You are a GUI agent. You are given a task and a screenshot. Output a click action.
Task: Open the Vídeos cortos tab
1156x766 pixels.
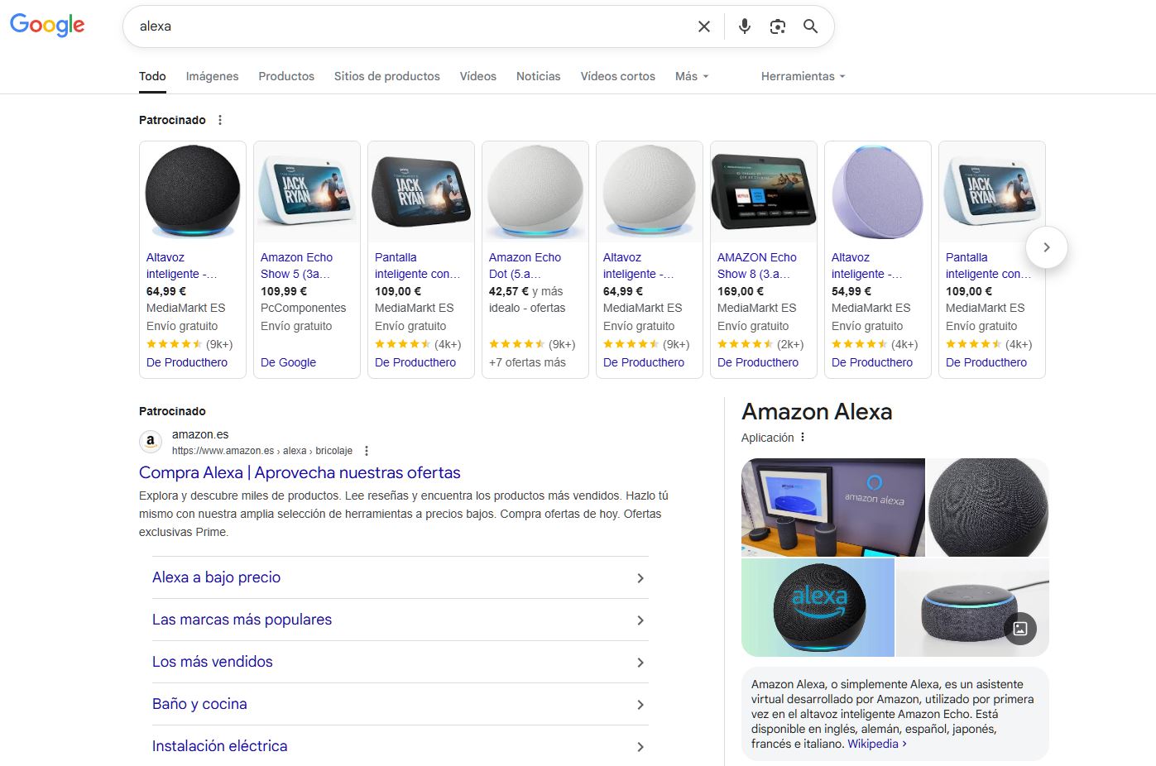pos(618,76)
